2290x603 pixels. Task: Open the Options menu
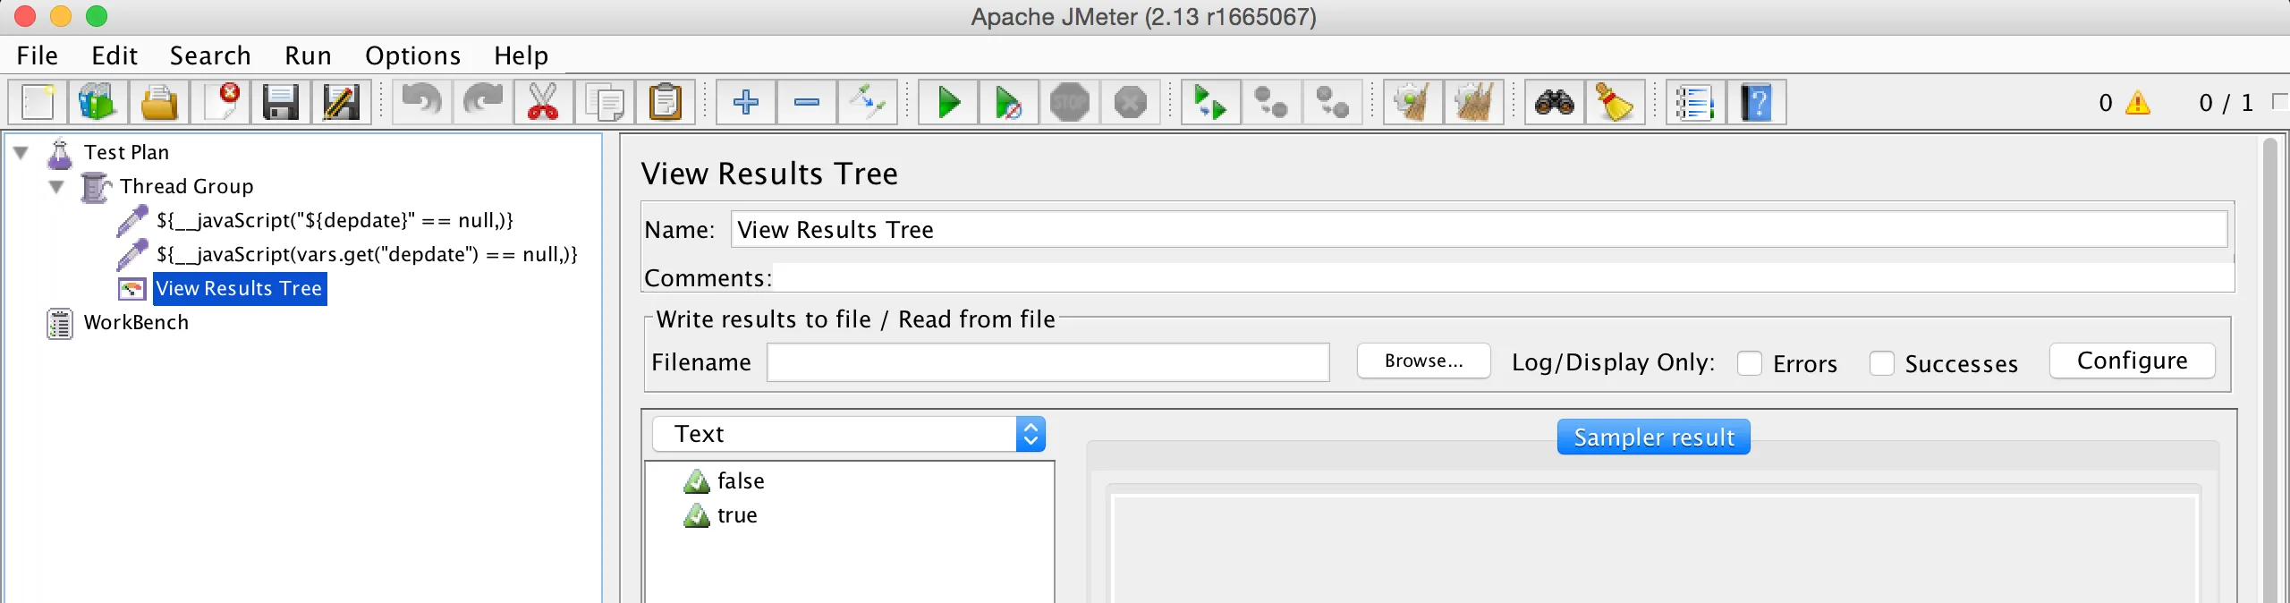[x=412, y=55]
